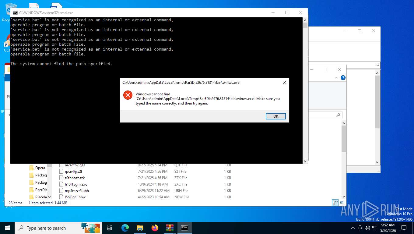Viewport: 414px width, 234px height.
Task: Switch to Command Prompt on taskbar
Action: (x=184, y=228)
